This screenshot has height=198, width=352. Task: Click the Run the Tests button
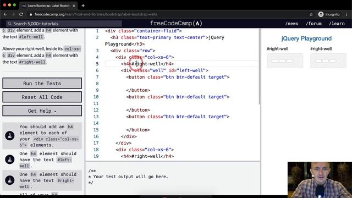click(x=42, y=83)
